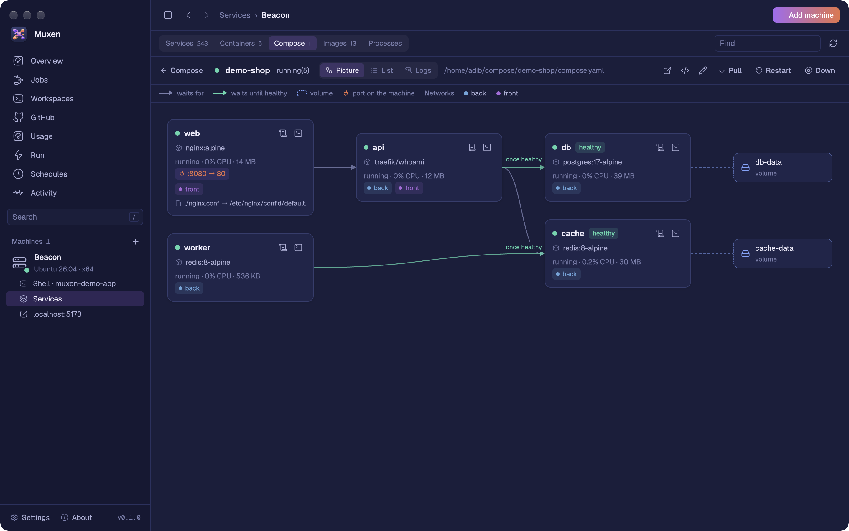Open terminal icon on worker card

coord(298,248)
